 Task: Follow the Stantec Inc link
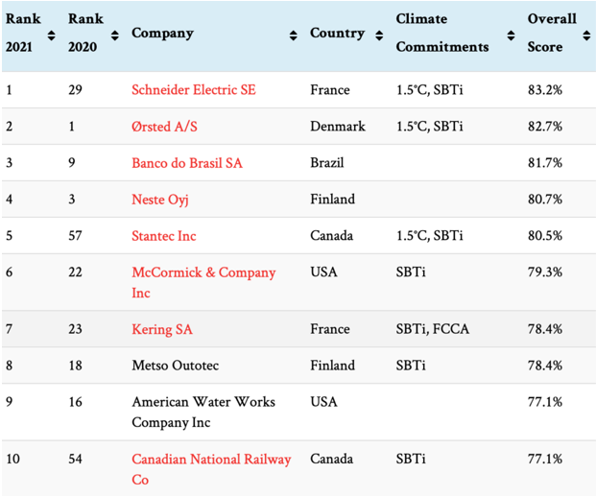pyautogui.click(x=164, y=236)
